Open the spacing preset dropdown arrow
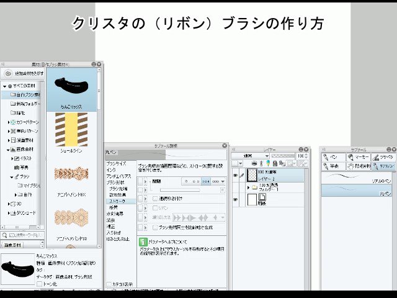 pyautogui.click(x=223, y=182)
